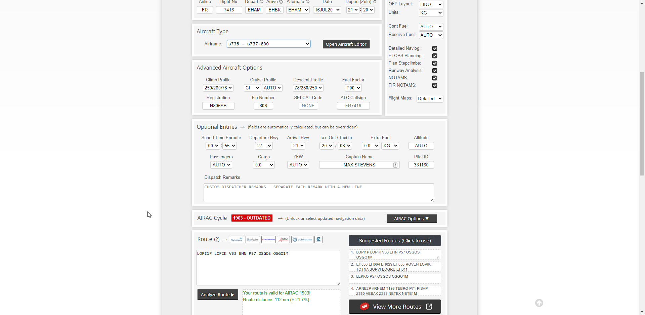Disable the ETOPS Planning checkbox
The width and height of the screenshot is (645, 315).
click(x=435, y=56)
